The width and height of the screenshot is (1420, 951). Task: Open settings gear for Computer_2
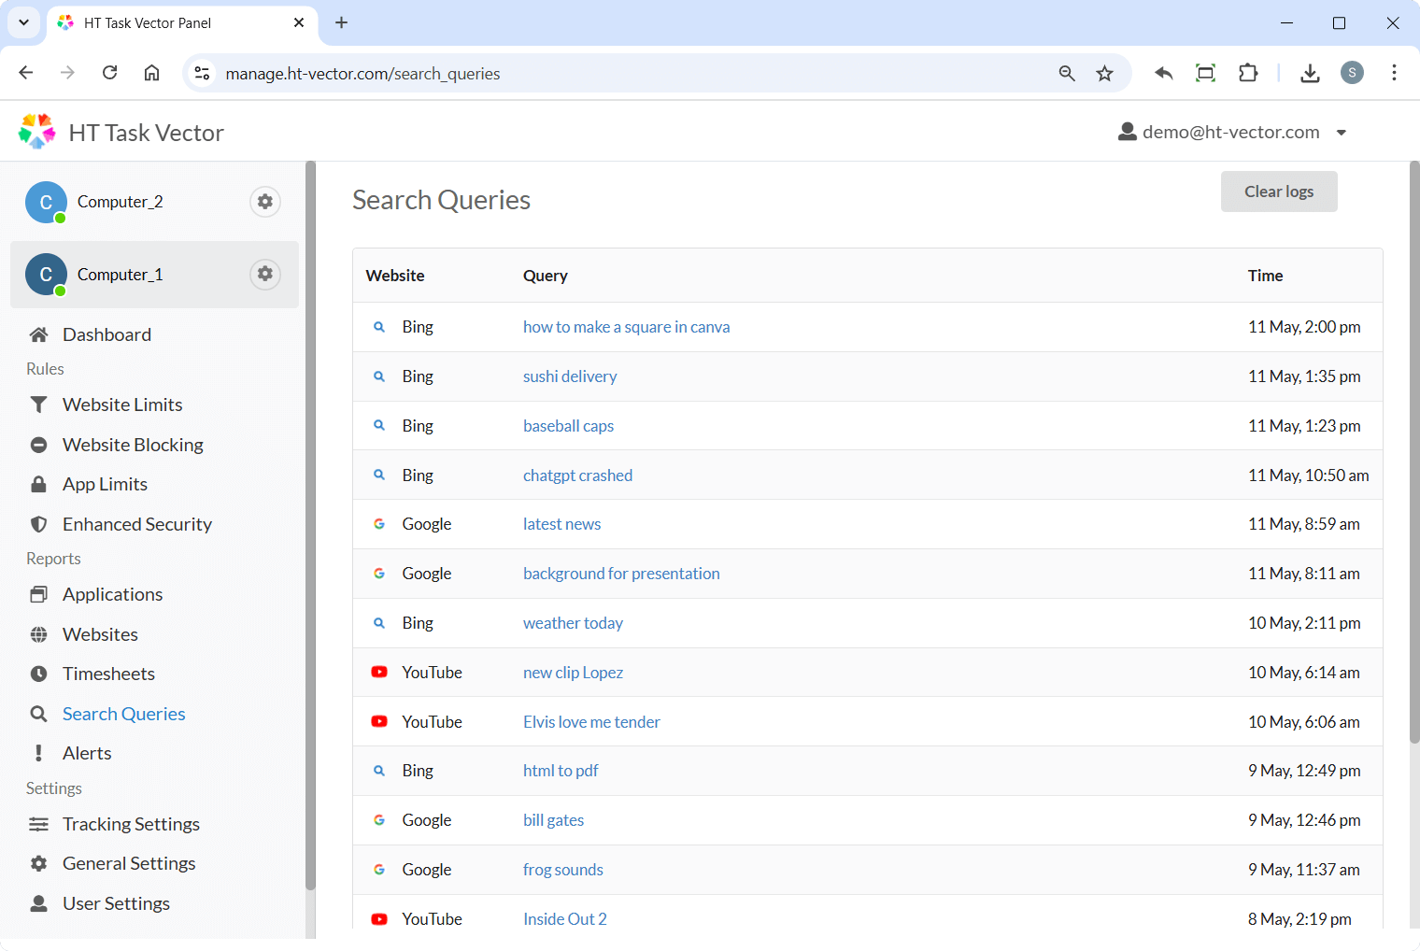pyautogui.click(x=265, y=202)
